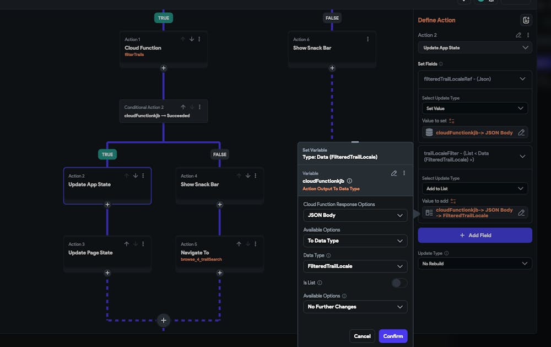Screen dimensions: 551x347
Task: Click the cloudFunctionkjb JSON Body value to set field
Action: click(475, 132)
